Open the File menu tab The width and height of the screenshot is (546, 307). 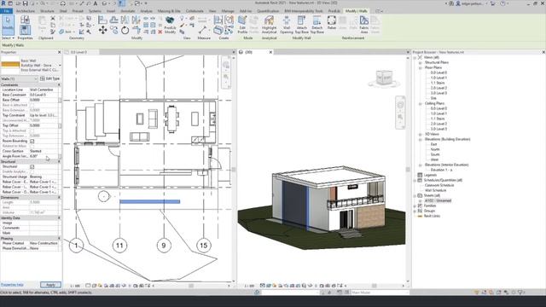(6, 11)
